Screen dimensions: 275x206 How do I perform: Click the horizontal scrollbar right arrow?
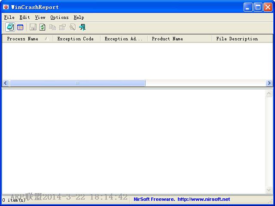[269, 83]
